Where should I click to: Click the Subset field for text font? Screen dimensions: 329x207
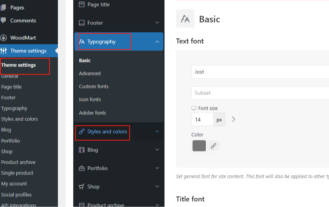pyautogui.click(x=260, y=93)
